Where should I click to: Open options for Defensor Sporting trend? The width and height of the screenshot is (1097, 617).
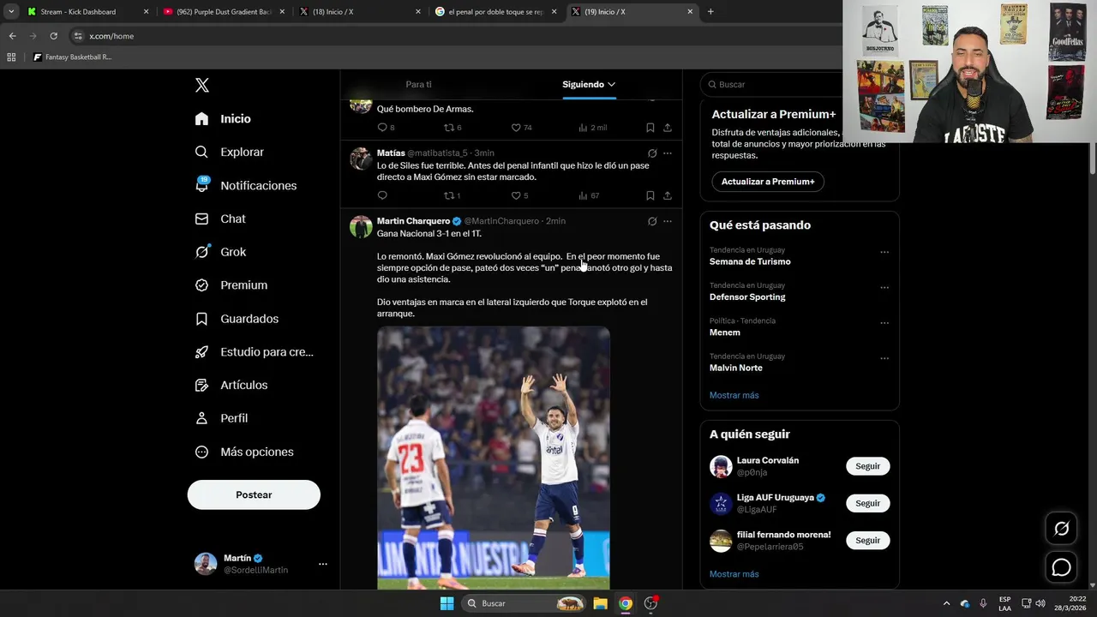click(x=884, y=288)
